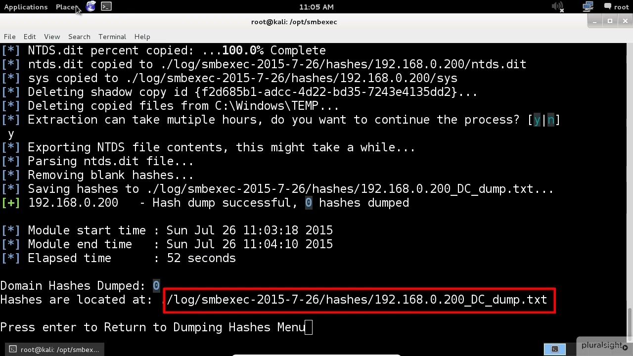Click the 'Extraction can take mutiple hours' prompt line
633x356 pixels.
(x=280, y=120)
